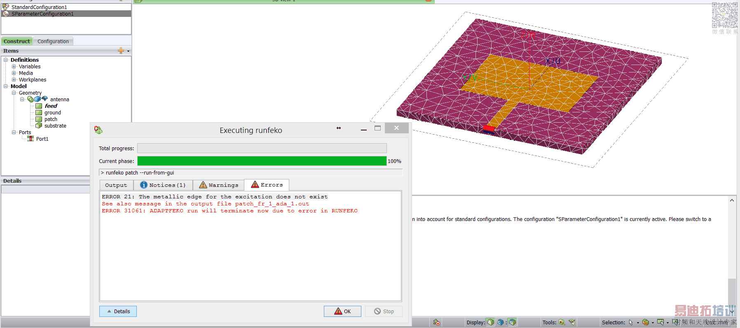The height and width of the screenshot is (328, 740).
Task: Click the StandardConfiguration1 icon
Action: click(x=6, y=7)
